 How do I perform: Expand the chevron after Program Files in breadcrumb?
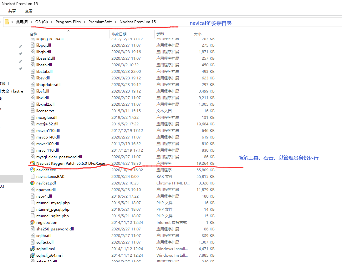coord(84,22)
